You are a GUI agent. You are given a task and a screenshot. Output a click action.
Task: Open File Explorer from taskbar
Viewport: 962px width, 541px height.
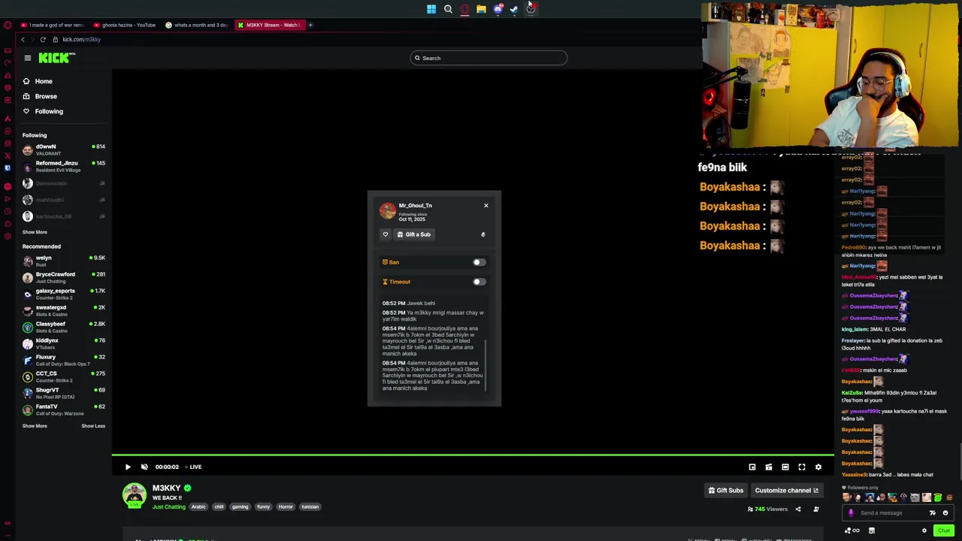pyautogui.click(x=481, y=9)
